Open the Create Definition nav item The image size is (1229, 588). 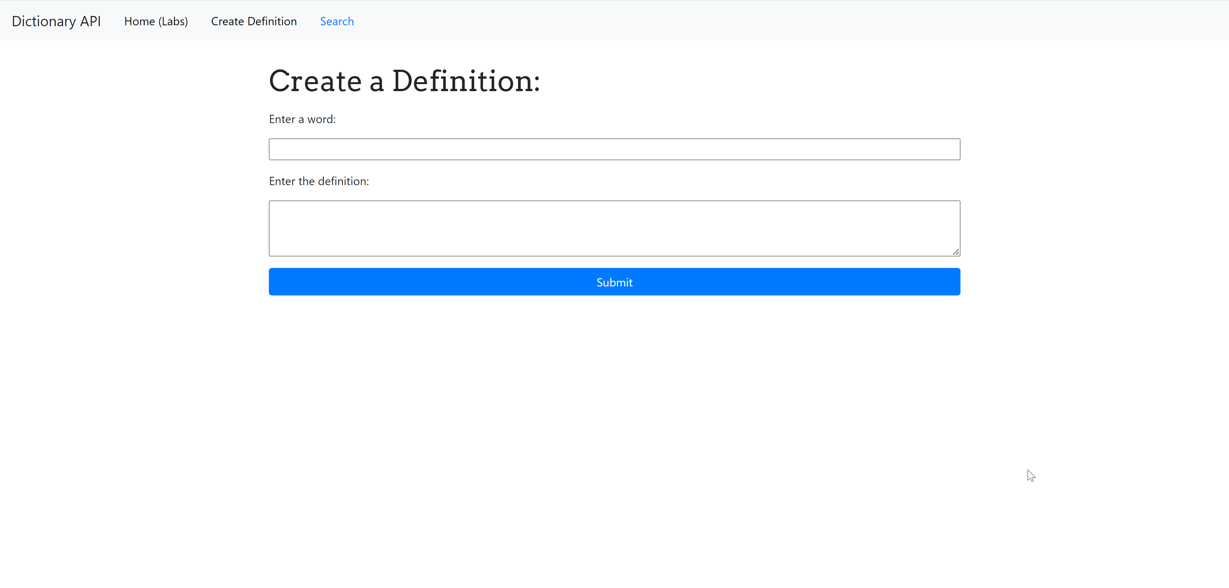coord(254,21)
